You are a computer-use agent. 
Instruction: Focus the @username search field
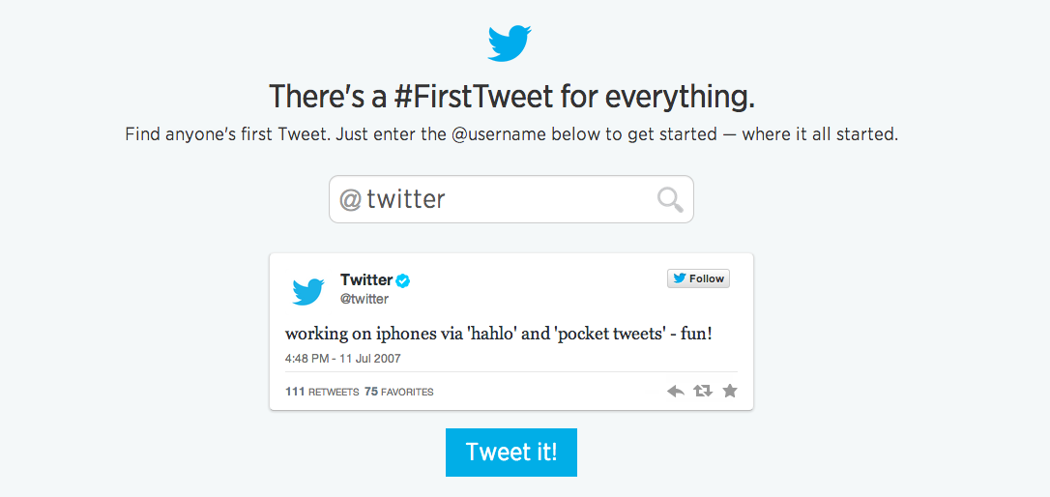[510, 199]
